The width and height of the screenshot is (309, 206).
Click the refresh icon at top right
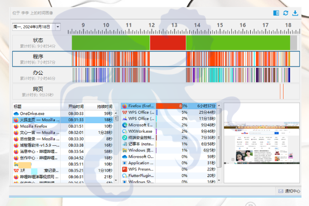click(286, 13)
